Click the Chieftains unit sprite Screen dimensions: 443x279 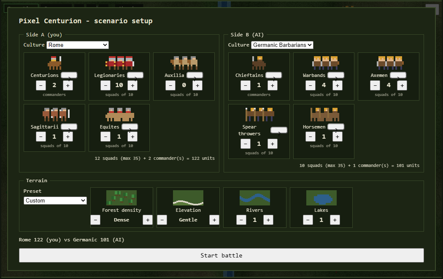point(259,63)
